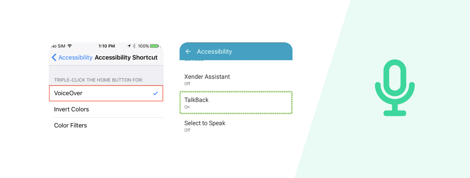Tap the Bluetooth icon in status bar
Image resolution: width=470 pixels, height=178 pixels.
[134, 46]
